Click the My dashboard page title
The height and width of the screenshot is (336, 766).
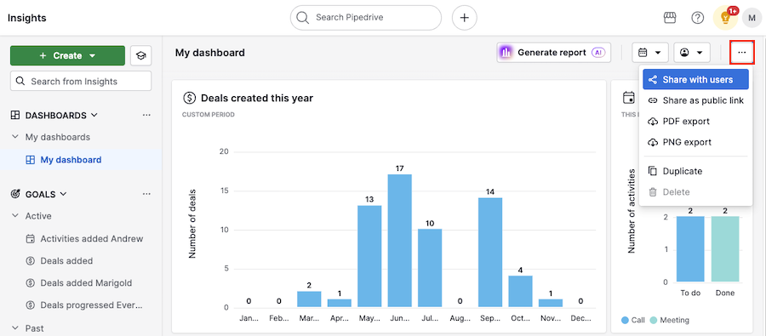click(x=210, y=52)
